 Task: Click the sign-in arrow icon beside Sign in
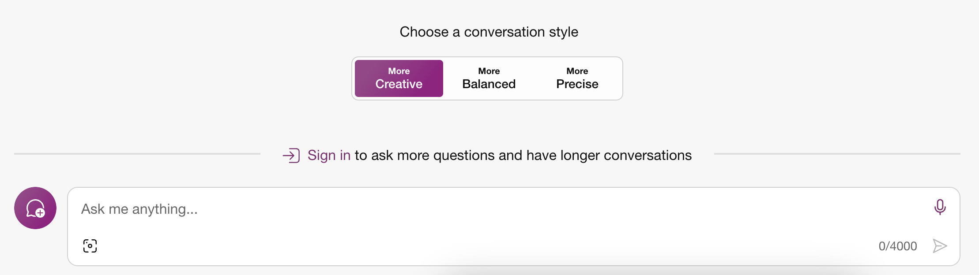(291, 156)
